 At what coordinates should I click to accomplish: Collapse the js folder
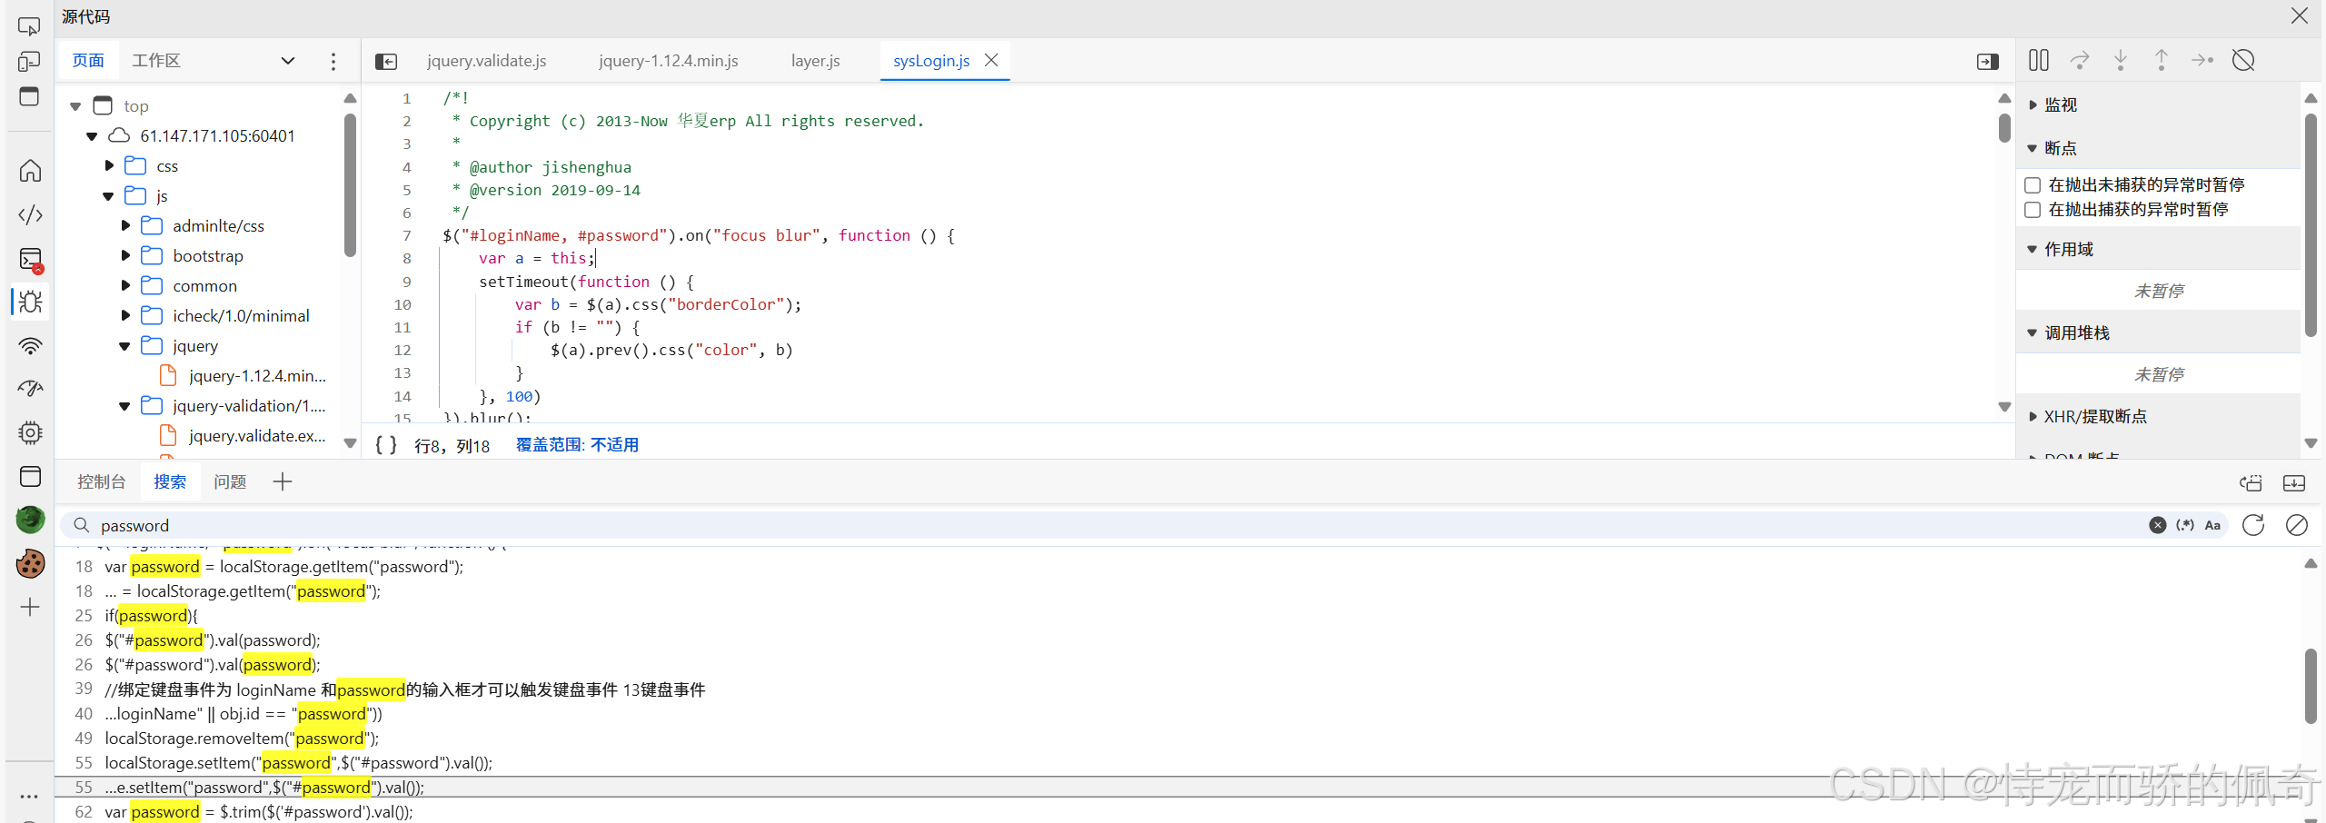tap(108, 196)
